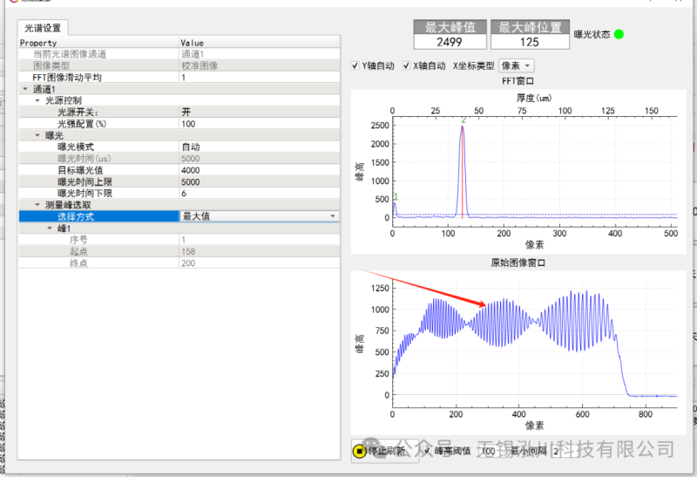Click the 曝光模式 value 自动

click(x=257, y=147)
